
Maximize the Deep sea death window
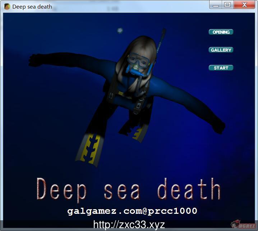pos(227,5)
